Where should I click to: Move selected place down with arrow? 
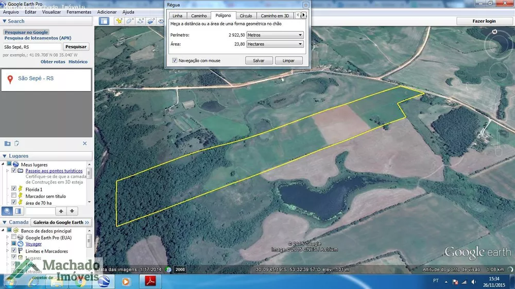[72, 211]
